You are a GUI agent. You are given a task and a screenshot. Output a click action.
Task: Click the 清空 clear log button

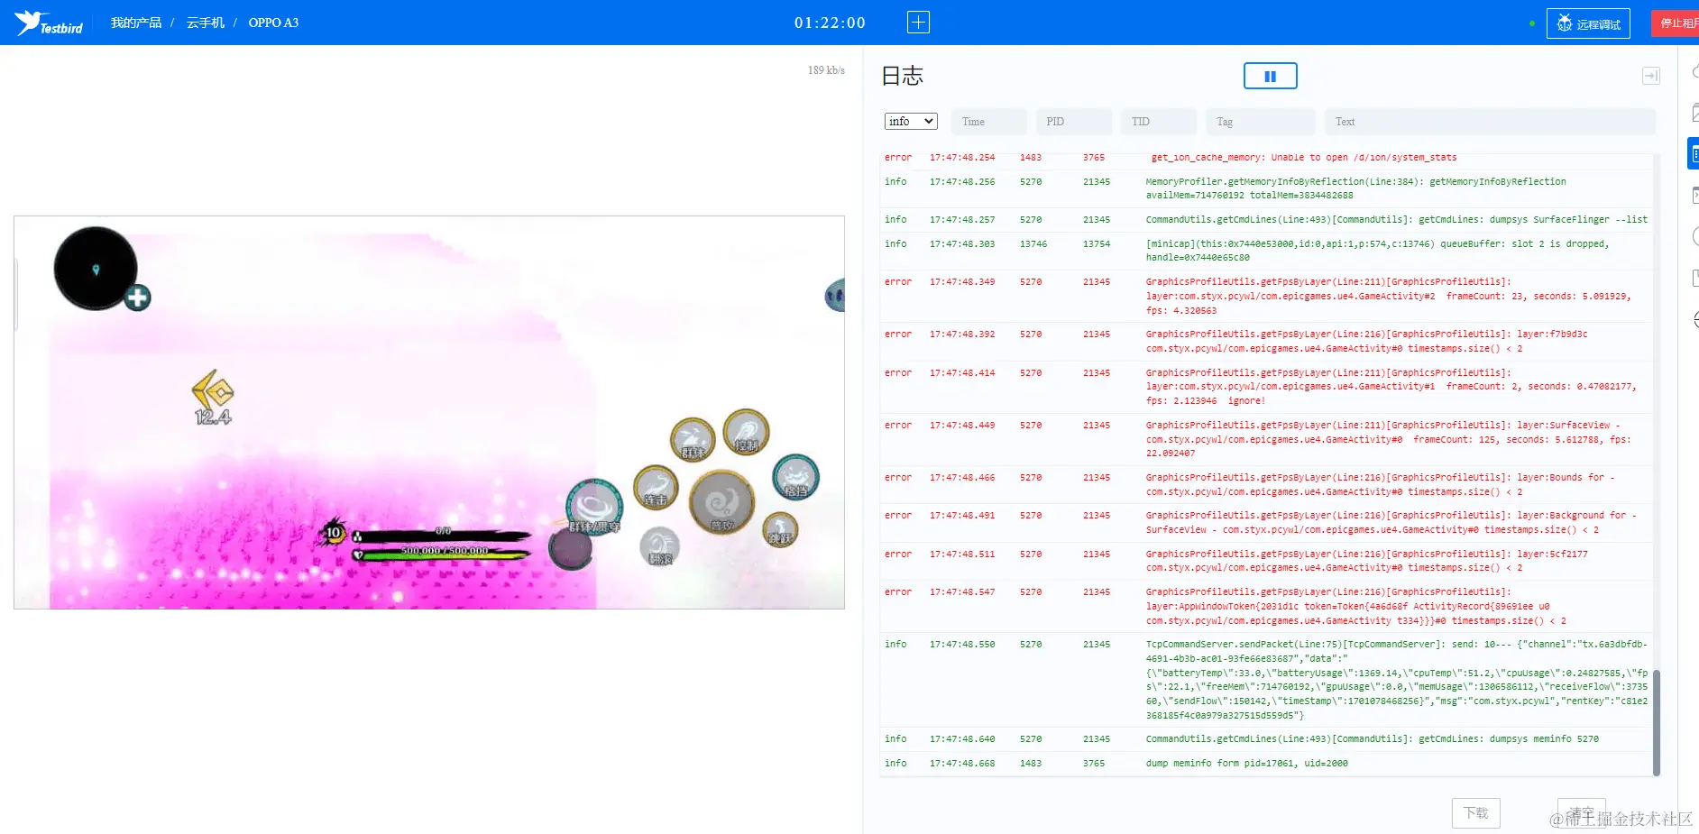pyautogui.click(x=1582, y=813)
